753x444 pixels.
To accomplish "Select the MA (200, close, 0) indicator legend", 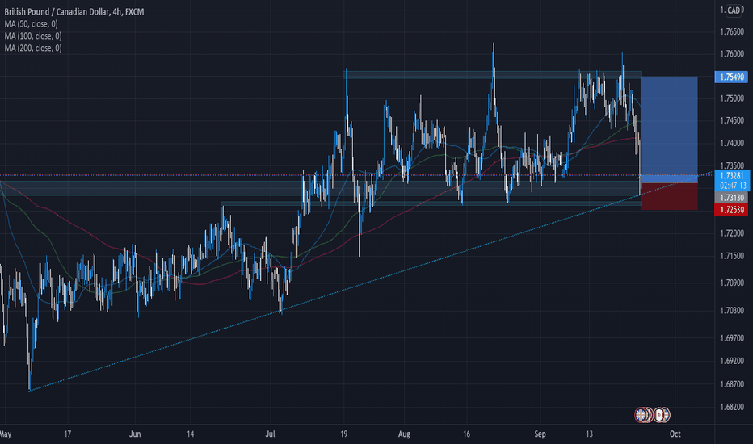I will point(33,48).
